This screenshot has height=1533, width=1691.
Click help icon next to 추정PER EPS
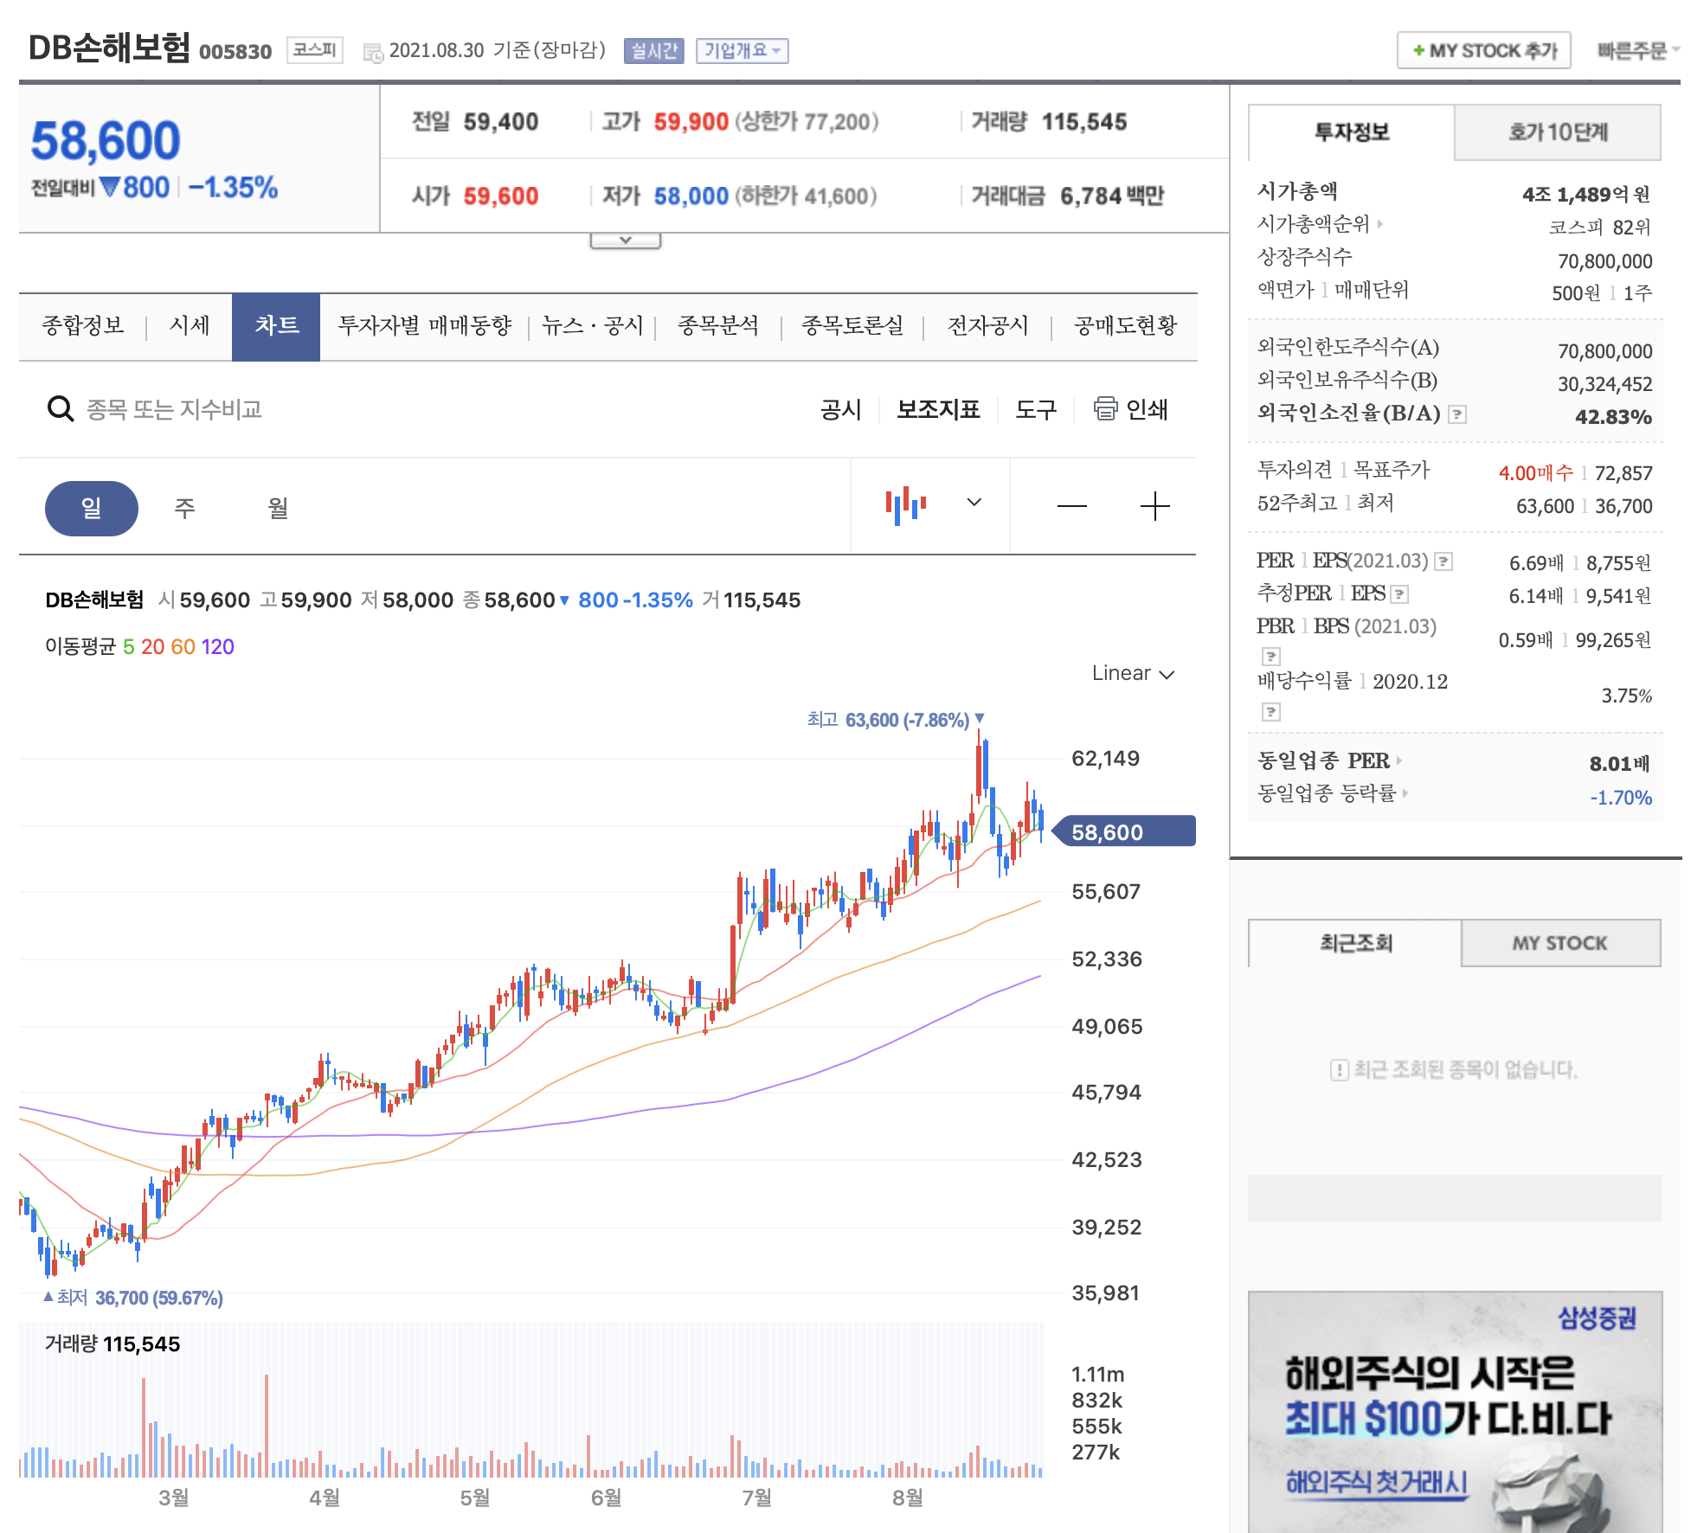[x=1400, y=594]
